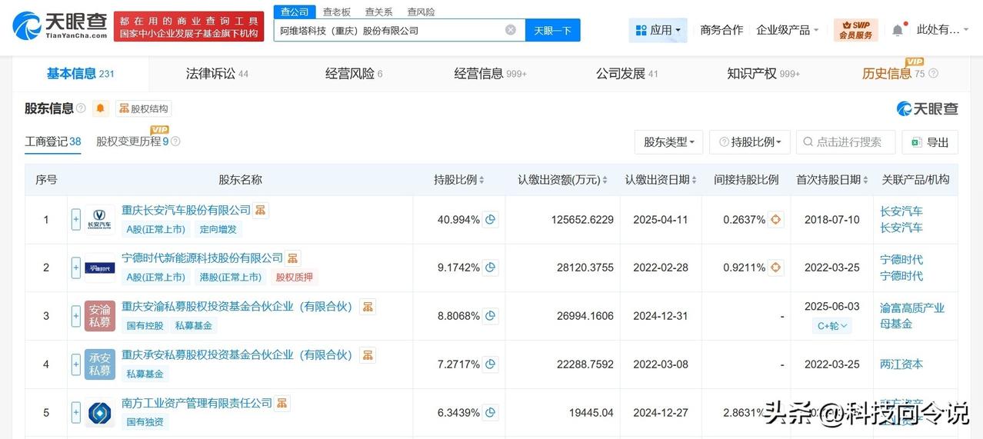Expand row 2 宁德时代 with plus button
Viewport: 983px width, 439px height.
76,268
